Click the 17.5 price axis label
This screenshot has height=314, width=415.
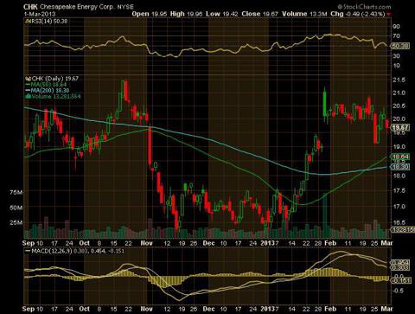(x=399, y=190)
